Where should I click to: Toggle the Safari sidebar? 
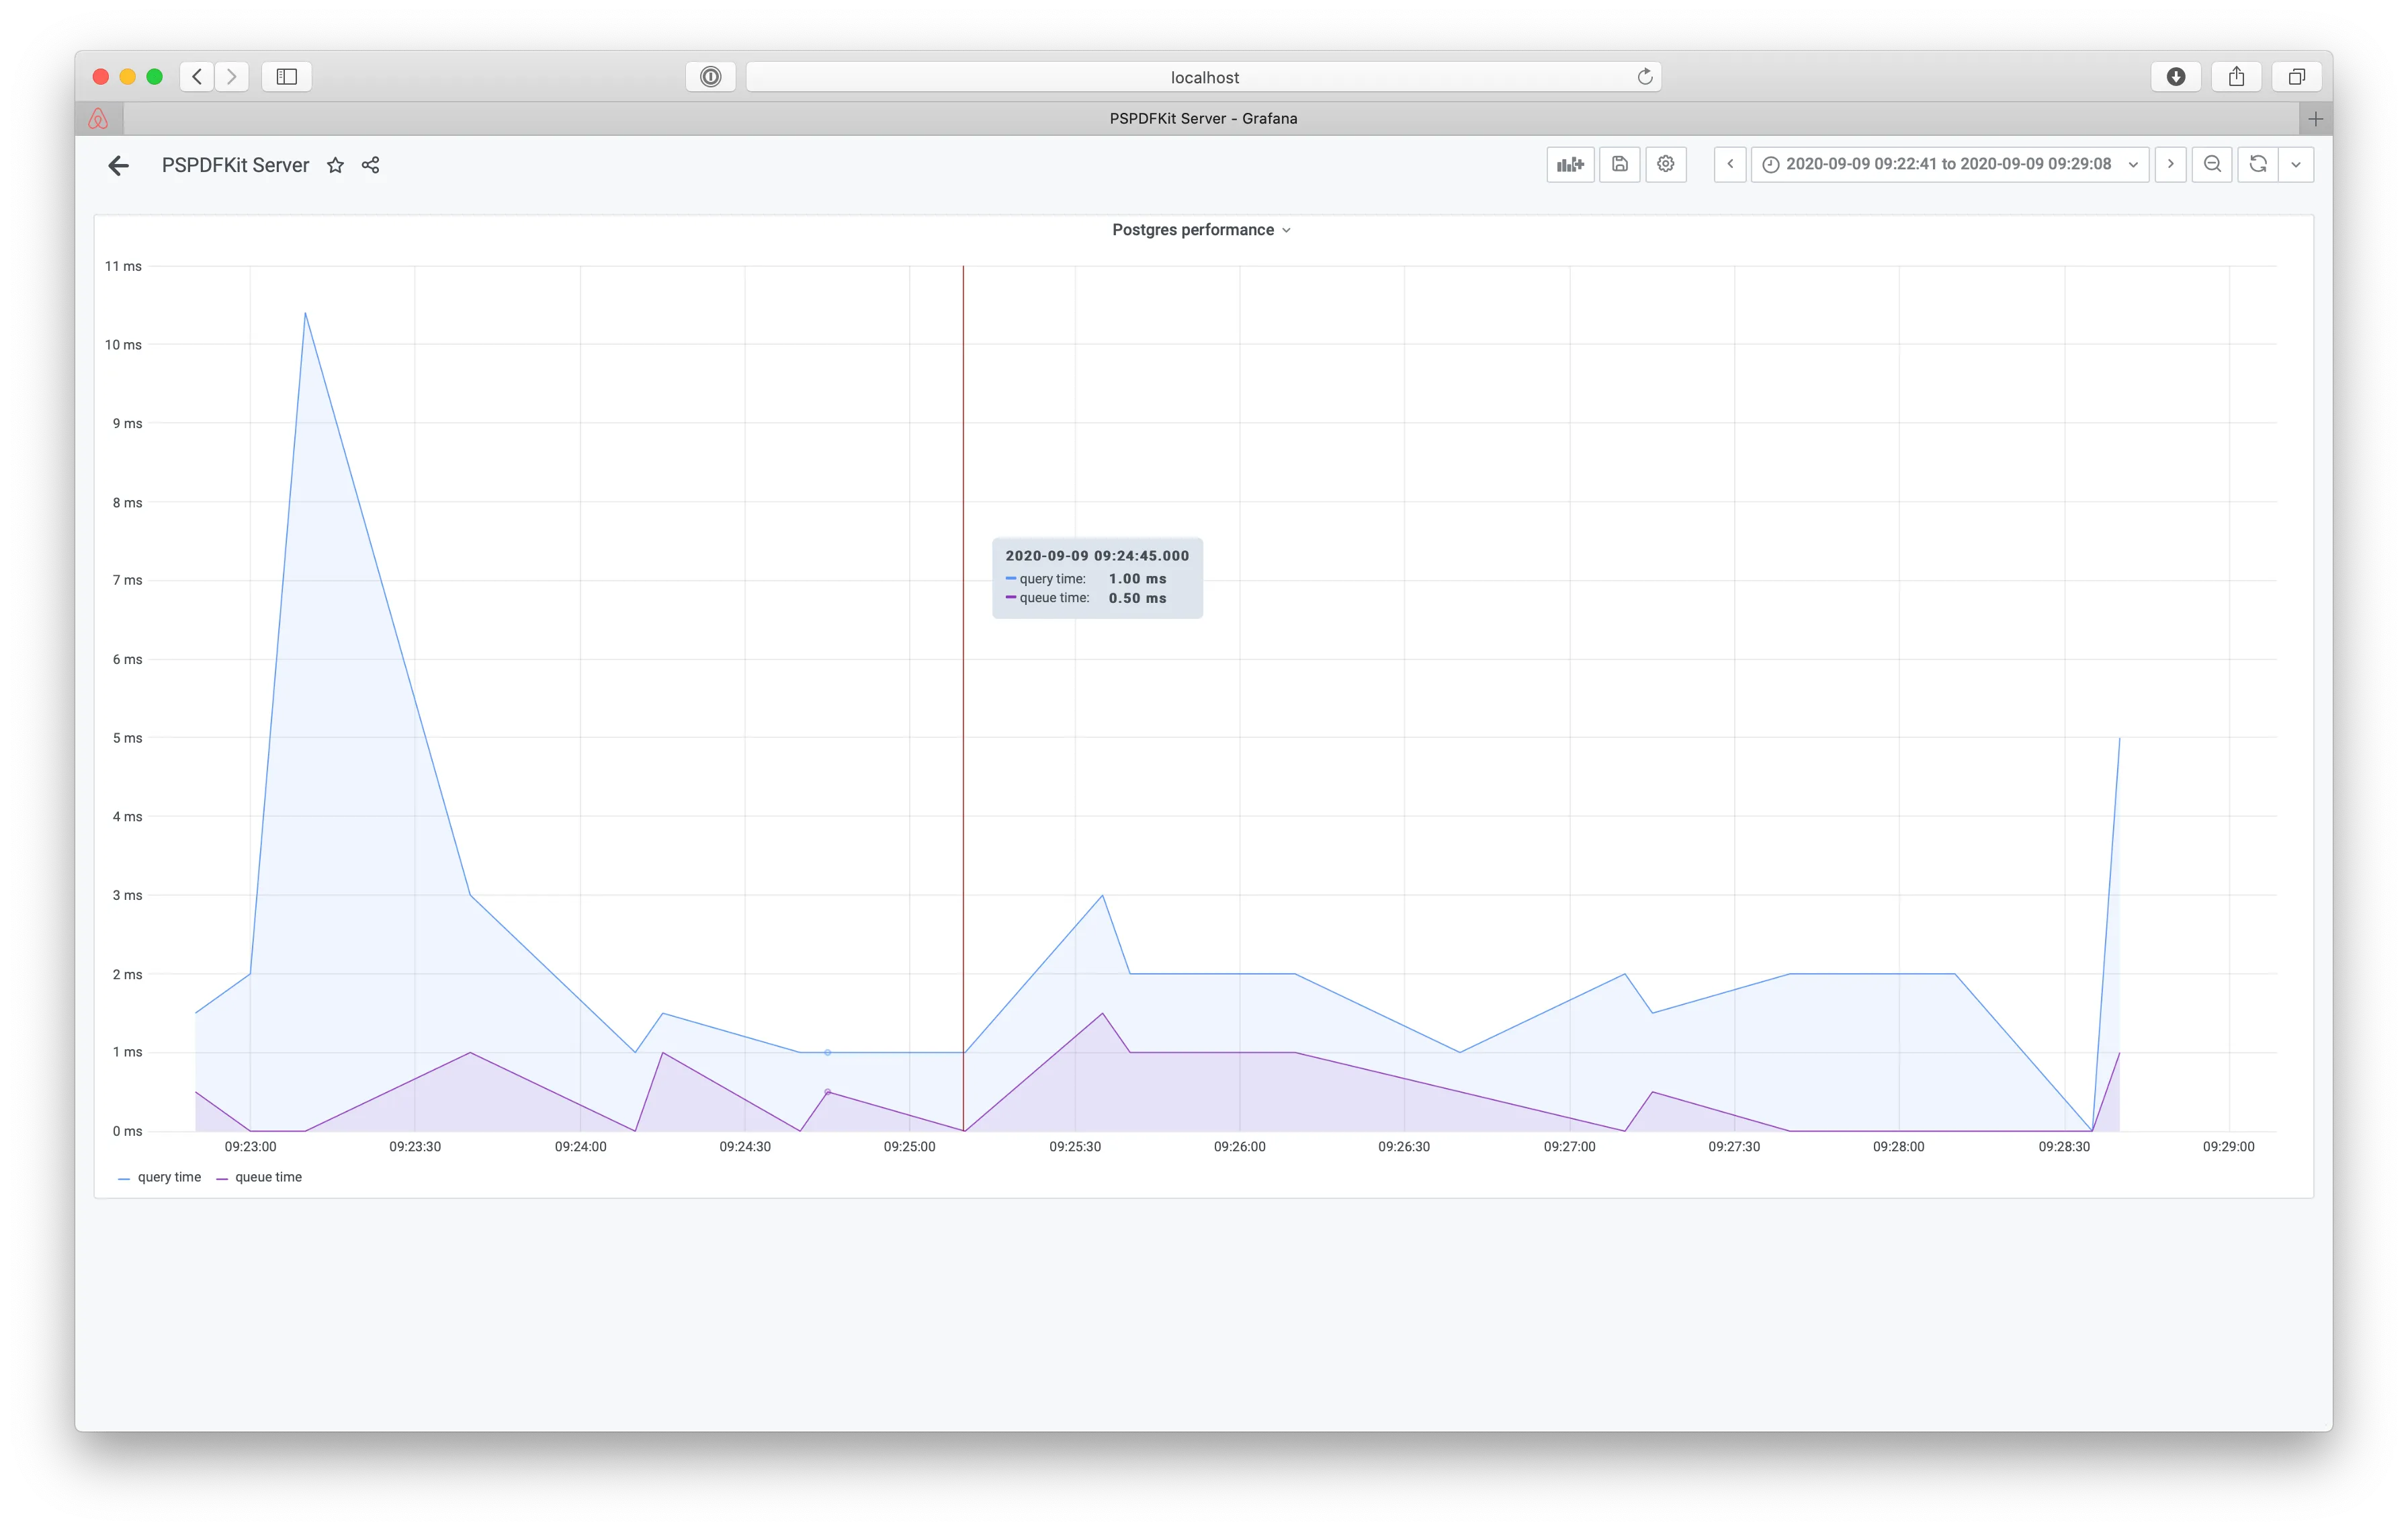[x=287, y=77]
